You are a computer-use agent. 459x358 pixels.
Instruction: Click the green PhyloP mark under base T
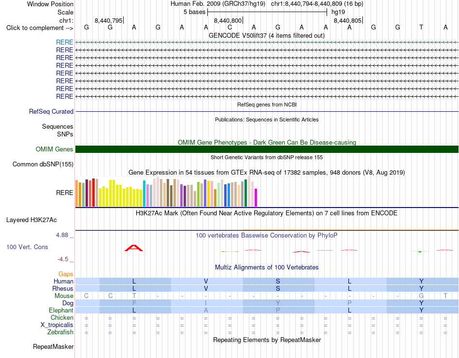click(420, 252)
